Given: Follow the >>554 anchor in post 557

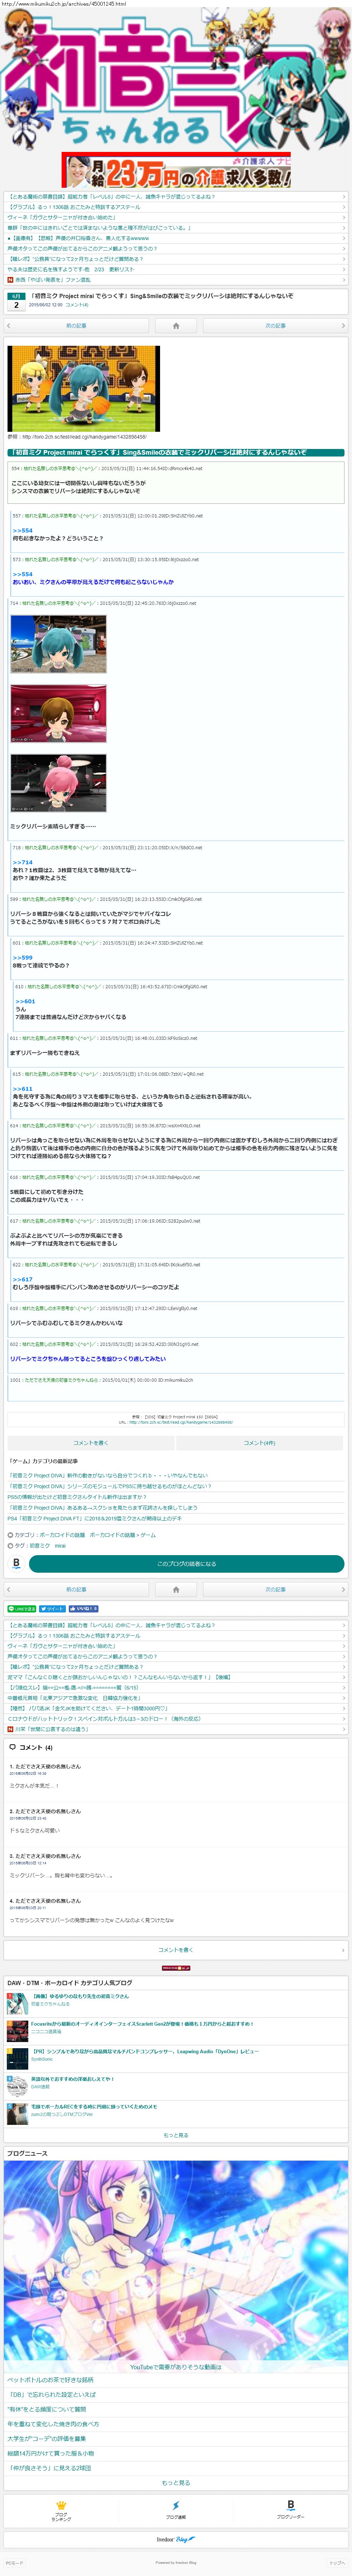Looking at the screenshot, I should tap(22, 531).
